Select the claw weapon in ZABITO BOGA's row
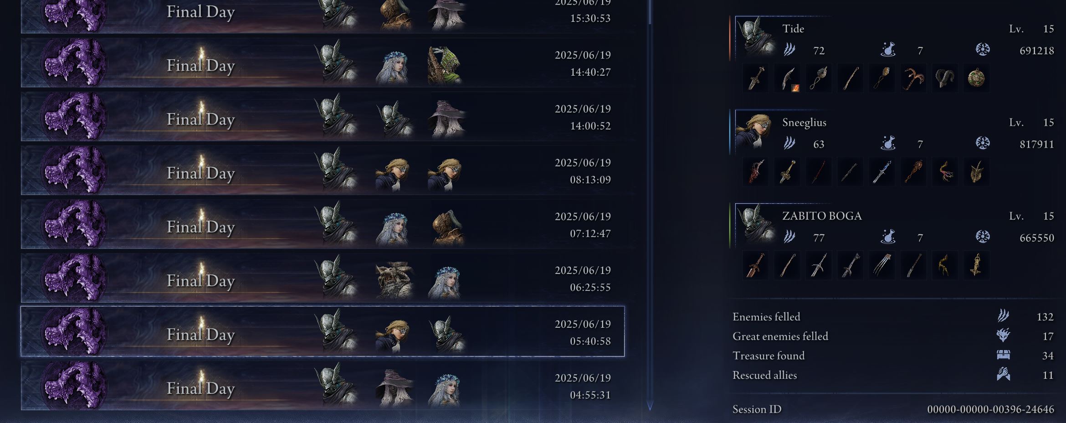Viewport: 1066px width, 423px height. [x=881, y=265]
